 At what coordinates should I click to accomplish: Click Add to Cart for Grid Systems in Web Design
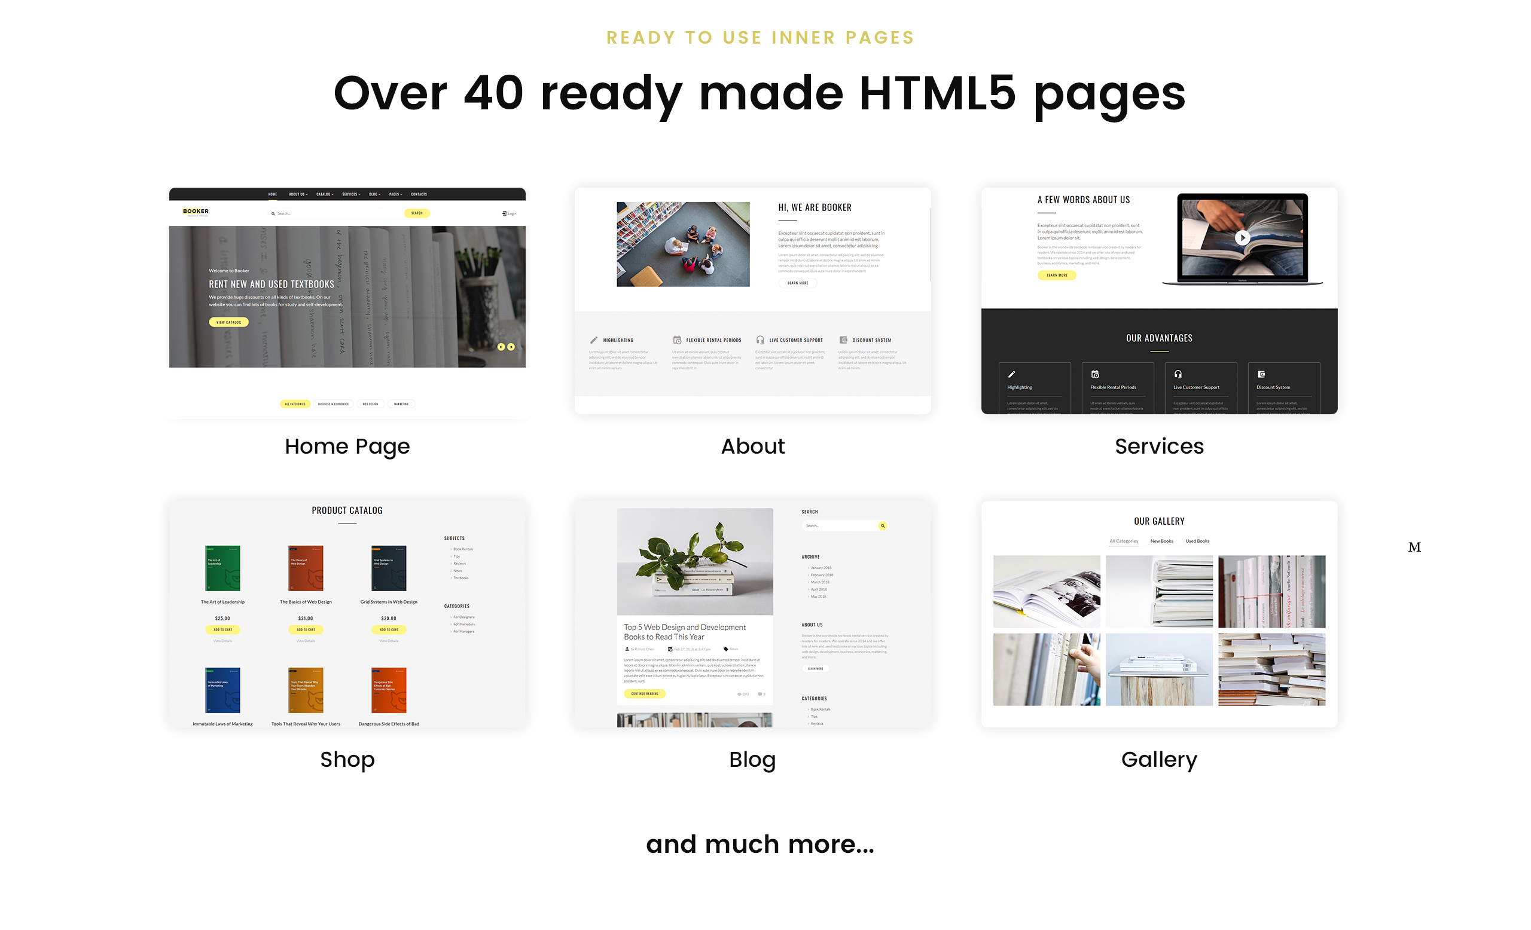(389, 629)
